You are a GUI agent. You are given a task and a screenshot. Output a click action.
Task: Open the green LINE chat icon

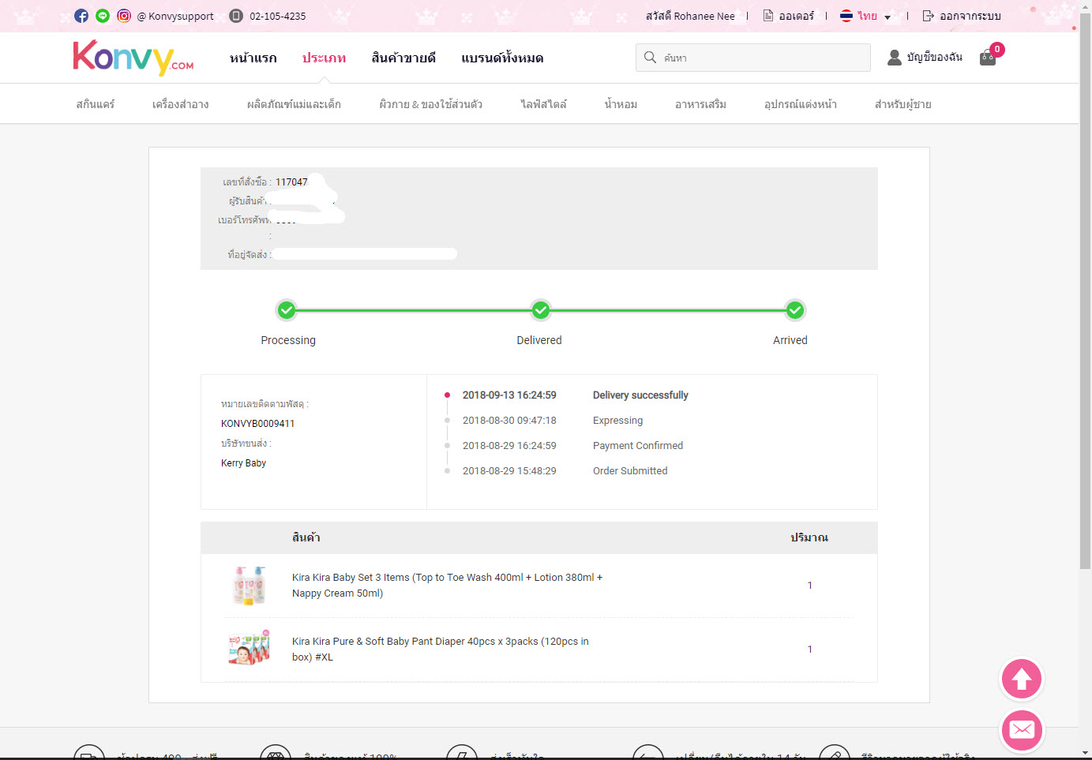103,16
